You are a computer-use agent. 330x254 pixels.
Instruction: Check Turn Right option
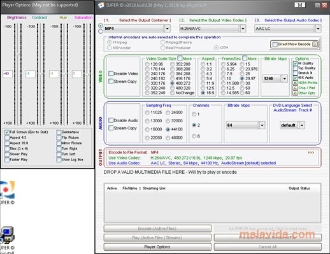59,149
